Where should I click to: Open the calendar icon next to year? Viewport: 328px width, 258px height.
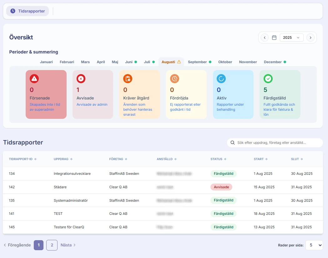tap(274, 38)
